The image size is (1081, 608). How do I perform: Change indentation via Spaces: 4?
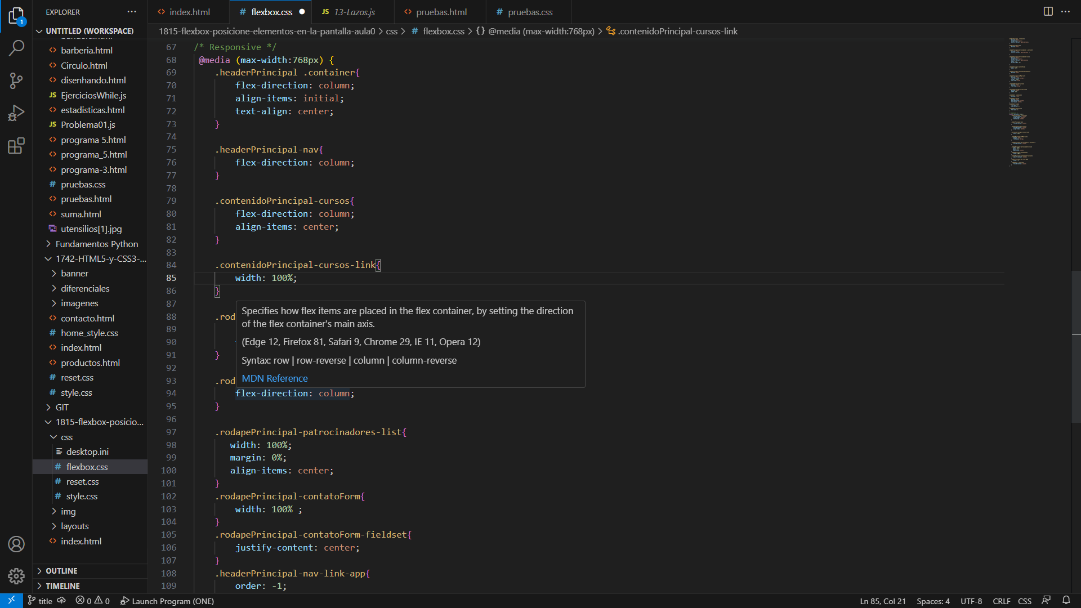click(x=933, y=601)
